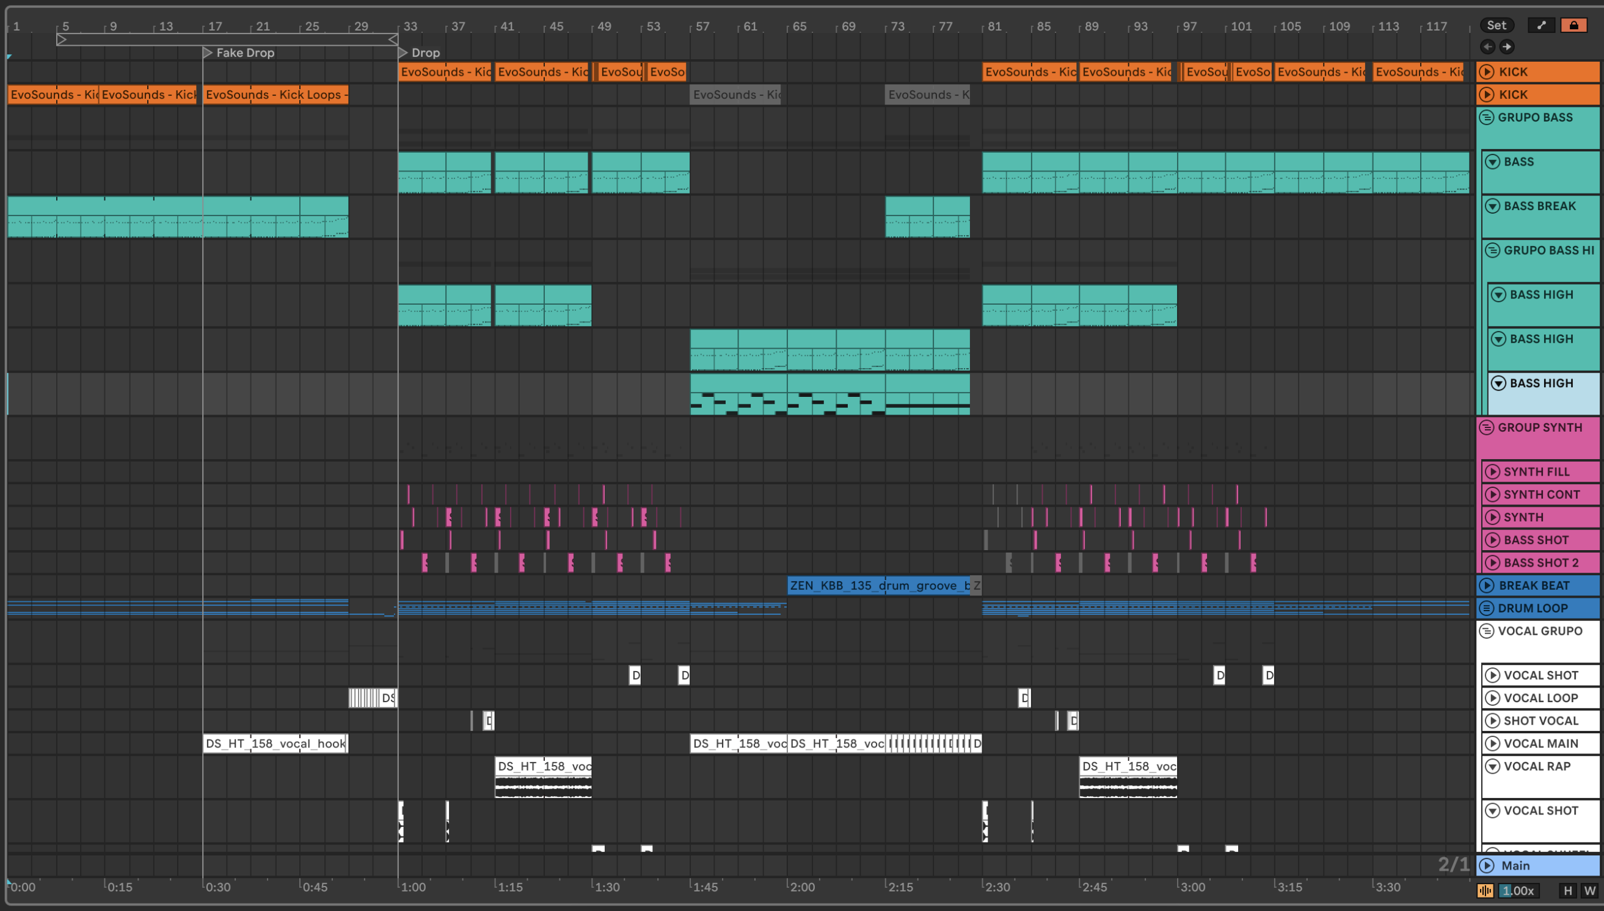Select the BASS BREAK track name
1604x911 pixels.
tap(1539, 206)
